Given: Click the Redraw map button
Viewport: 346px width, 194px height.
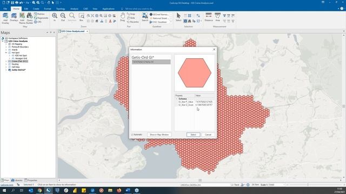Looking at the screenshot, I should (39, 14).
